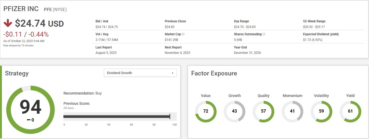Click the red price-down arrow icon
The width and height of the screenshot is (369, 139).
pos(8,23)
